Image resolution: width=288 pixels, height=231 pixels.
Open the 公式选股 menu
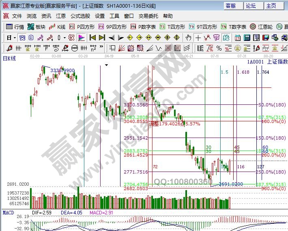click(80, 16)
